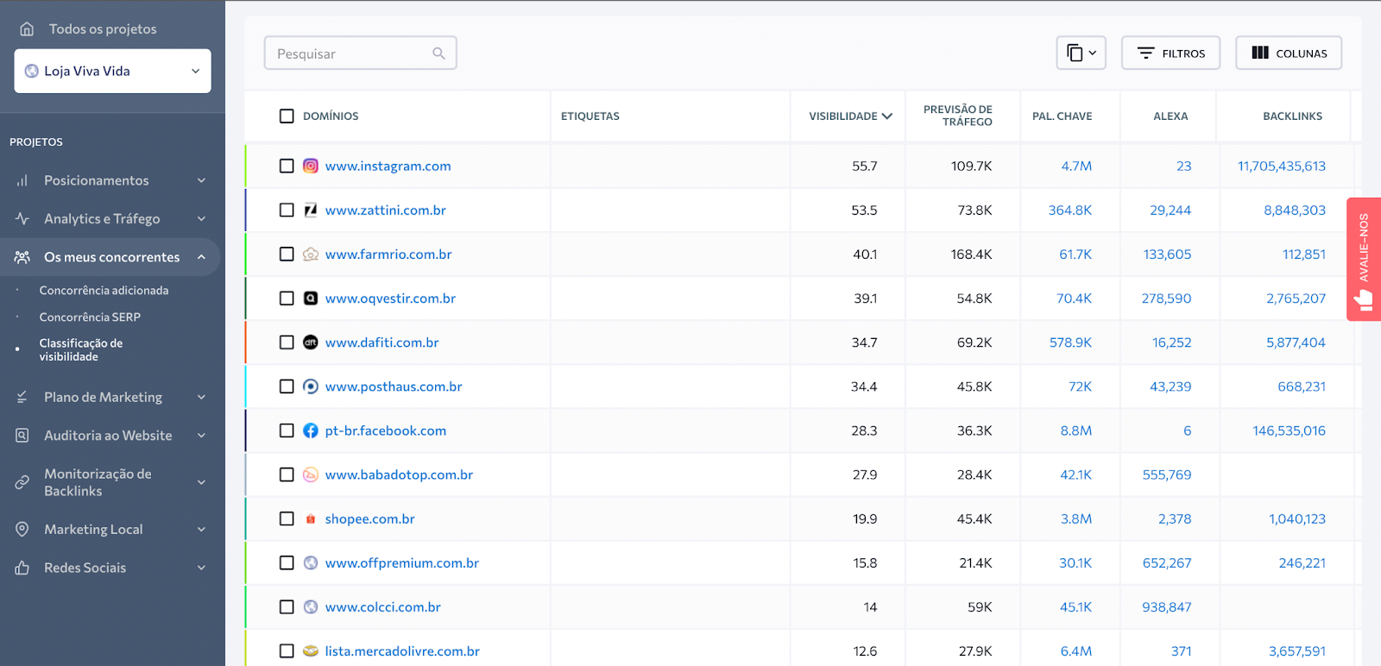The image size is (1381, 666).
Task: Open the COLUNAS button
Action: click(1289, 53)
